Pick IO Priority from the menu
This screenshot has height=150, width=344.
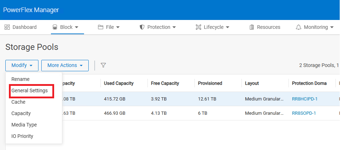pyautogui.click(x=22, y=136)
